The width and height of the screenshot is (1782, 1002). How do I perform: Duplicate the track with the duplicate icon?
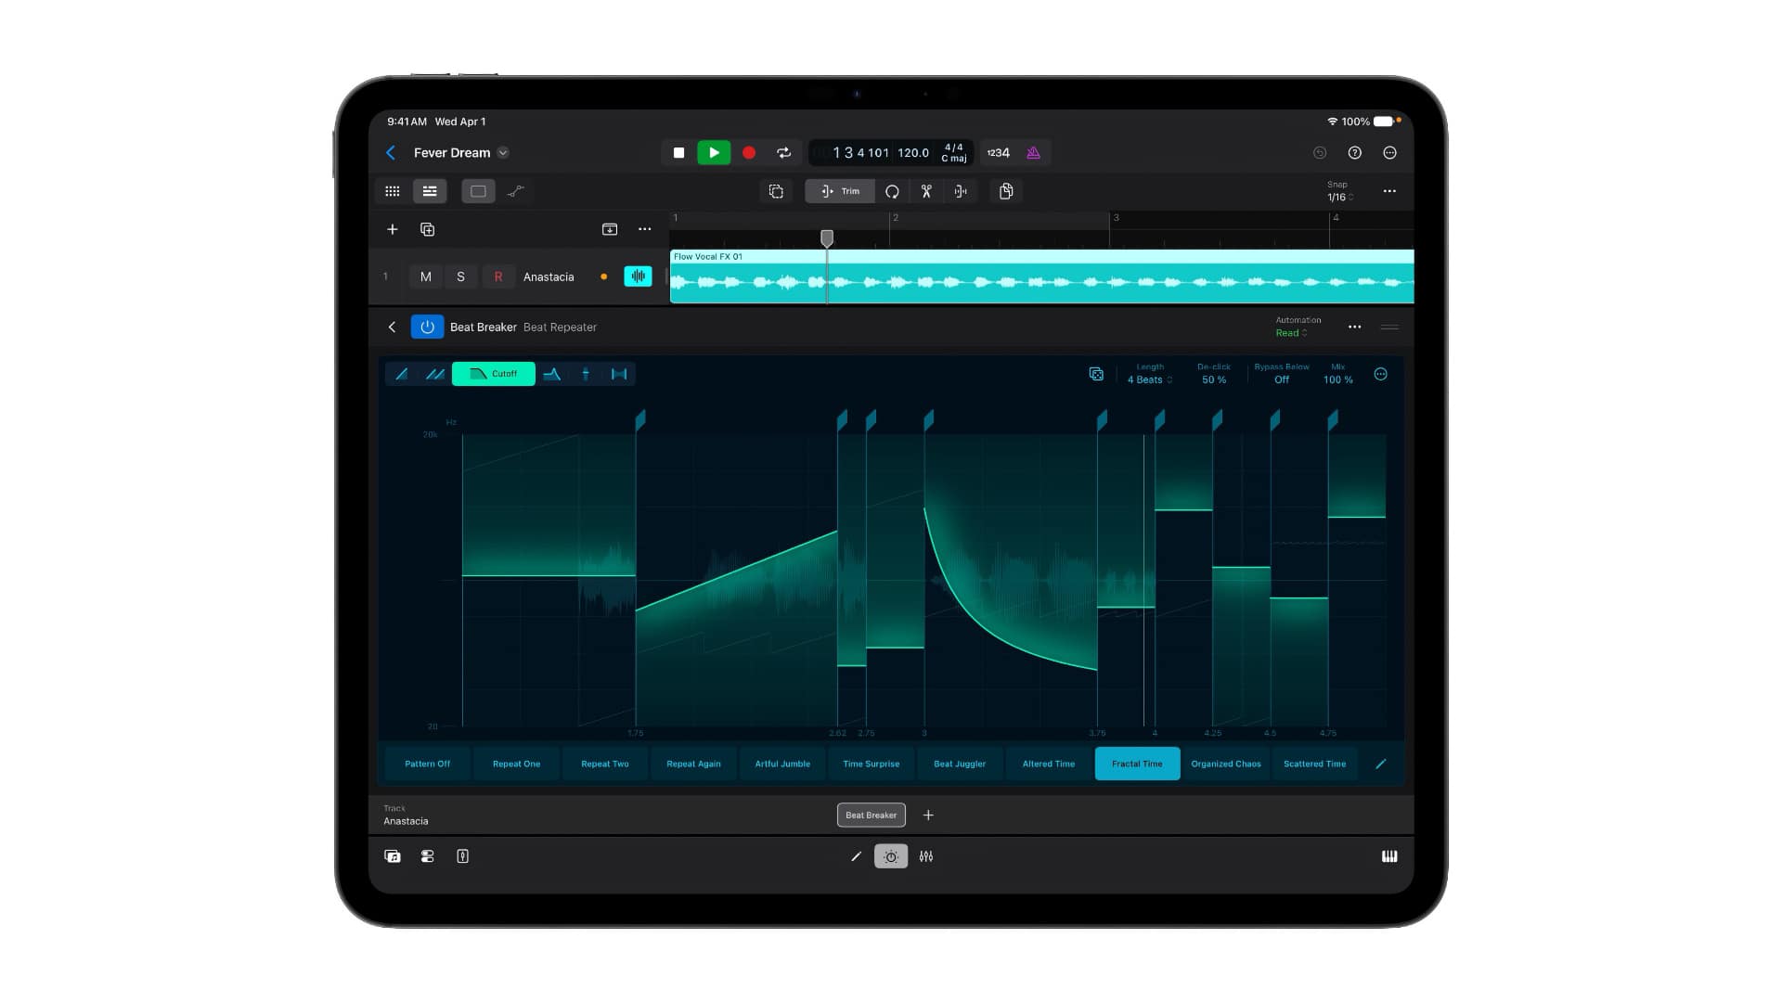click(x=428, y=229)
